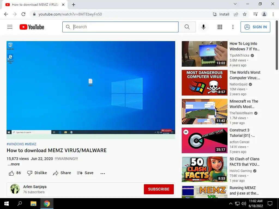The image size is (279, 209).
Task: Share the MEMZ video
Action: click(x=62, y=173)
